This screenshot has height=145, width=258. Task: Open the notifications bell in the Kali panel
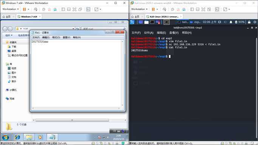click(x=231, y=22)
